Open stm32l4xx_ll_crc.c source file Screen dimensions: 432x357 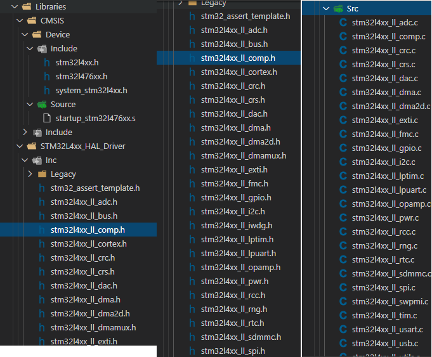click(x=384, y=51)
